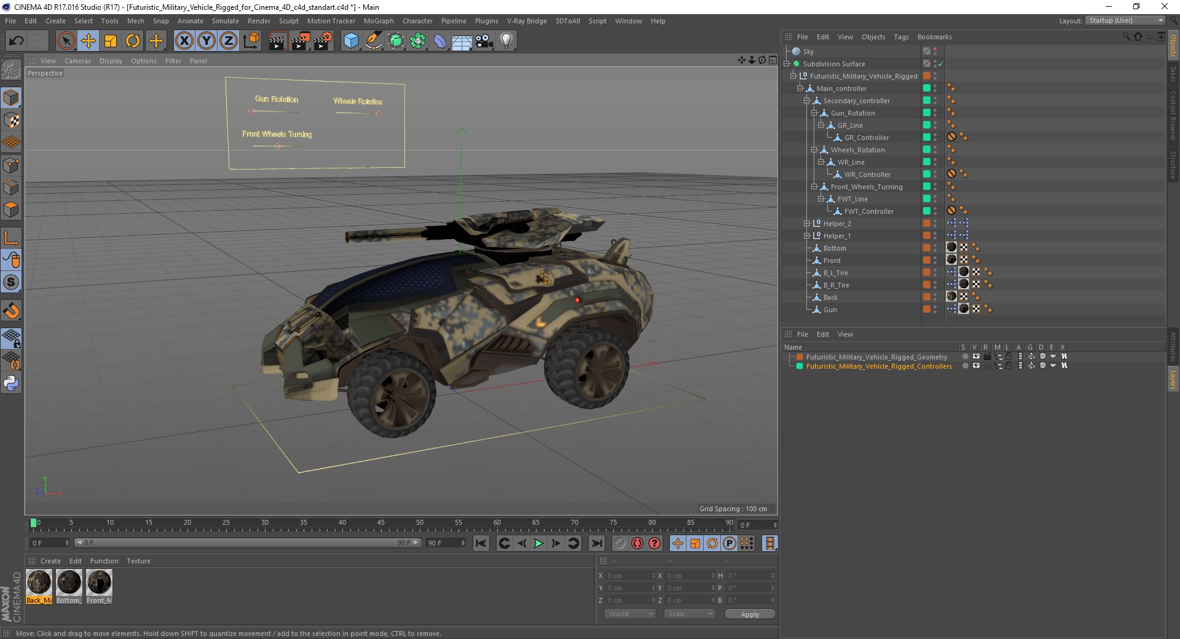The image size is (1180, 639).
Task: Collapse Wheels_Rotation tree node
Action: pos(814,150)
